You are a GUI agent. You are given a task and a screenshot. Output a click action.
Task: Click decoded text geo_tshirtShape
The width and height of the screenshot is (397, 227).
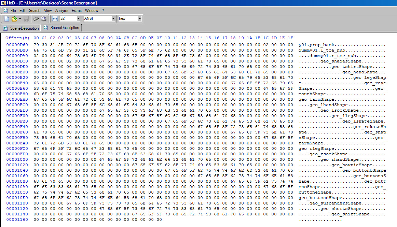click(x=352, y=67)
